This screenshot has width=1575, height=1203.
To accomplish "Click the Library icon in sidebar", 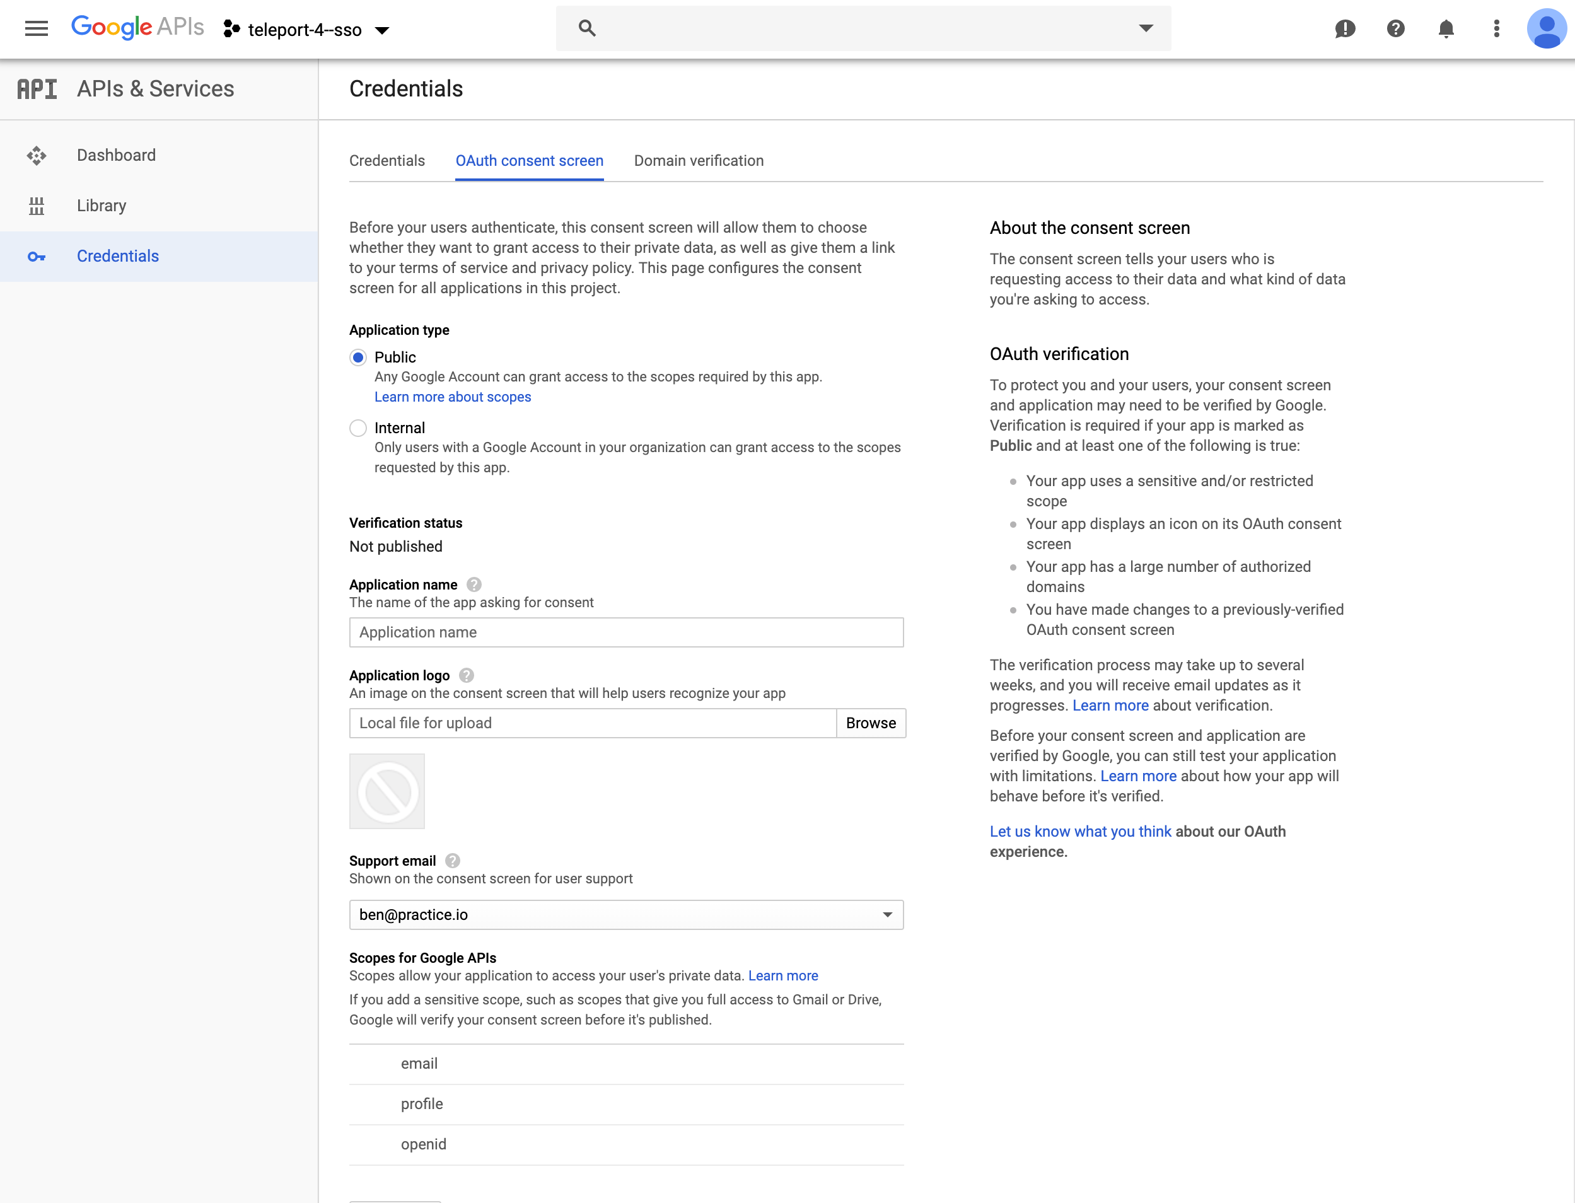I will tap(35, 206).
